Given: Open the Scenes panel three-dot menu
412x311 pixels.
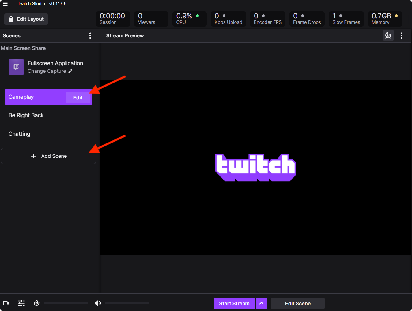Looking at the screenshot, I should point(90,36).
